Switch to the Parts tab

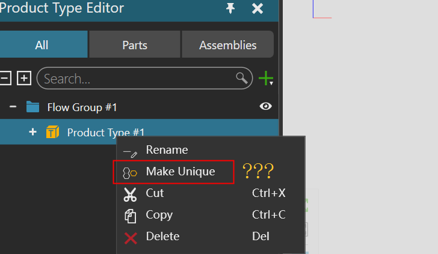click(135, 45)
